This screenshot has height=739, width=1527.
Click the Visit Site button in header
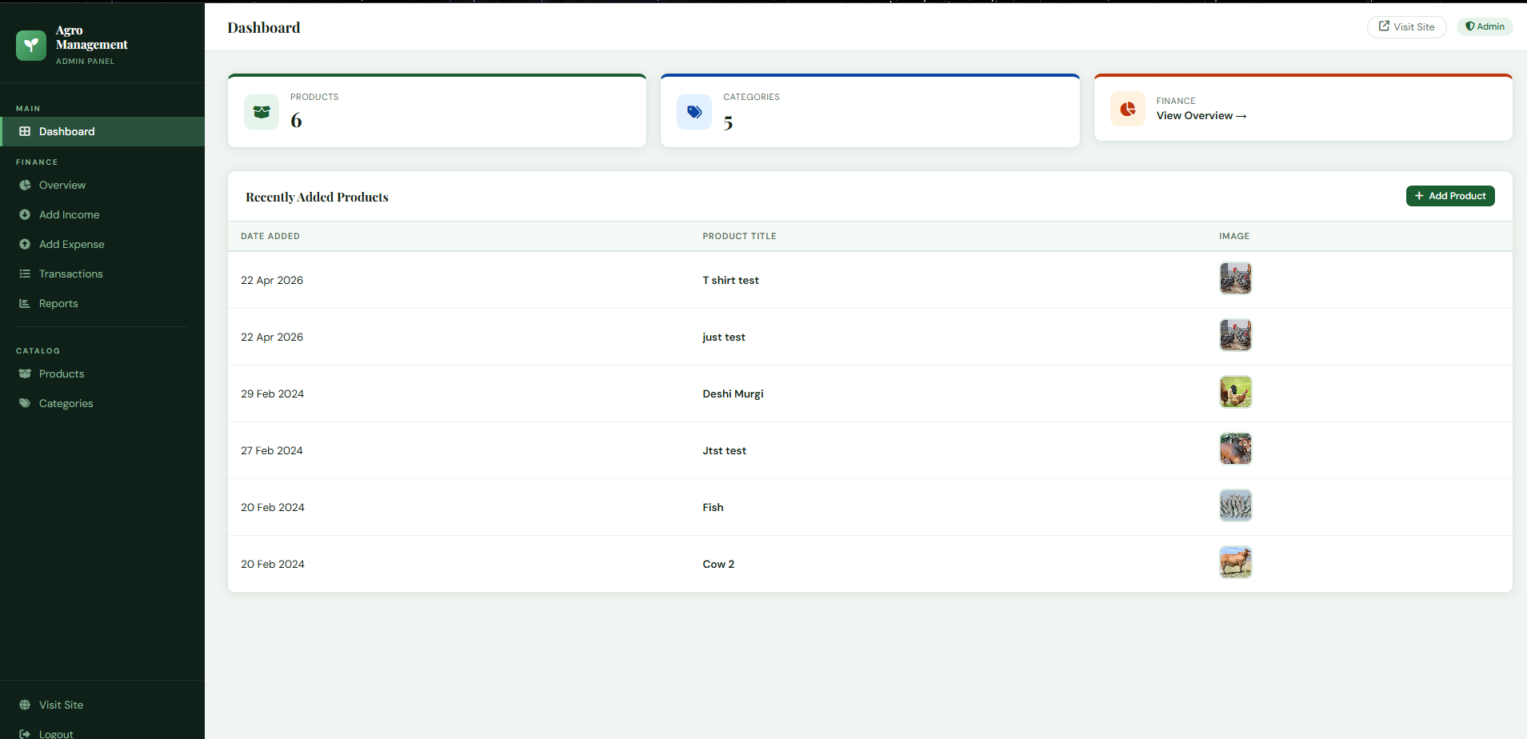point(1407,26)
